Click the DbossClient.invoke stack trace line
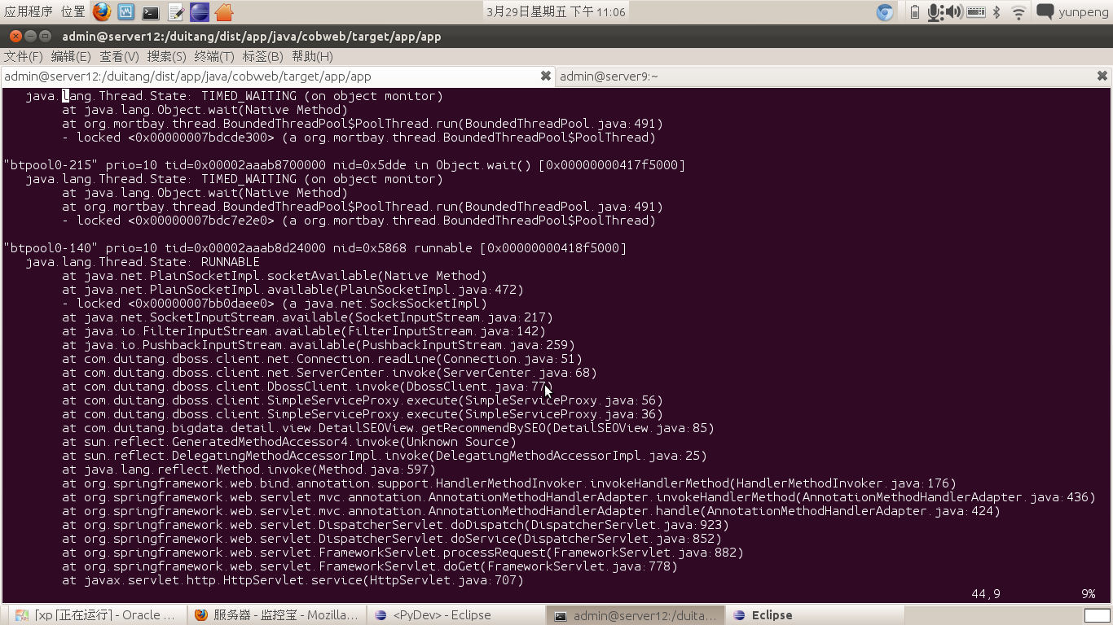This screenshot has height=625, width=1113. tap(307, 387)
